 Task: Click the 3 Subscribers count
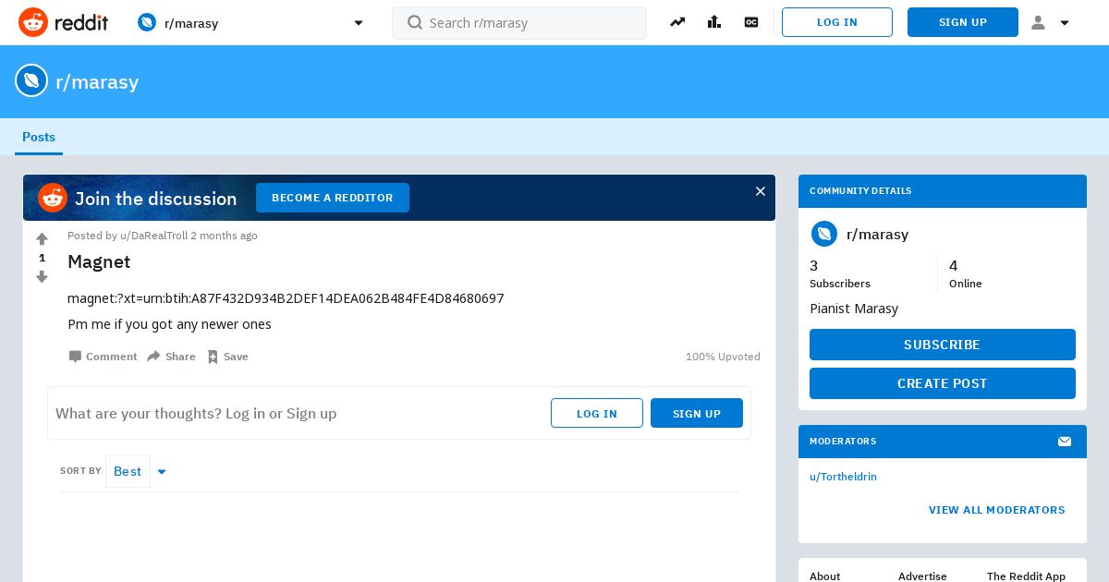[840, 274]
